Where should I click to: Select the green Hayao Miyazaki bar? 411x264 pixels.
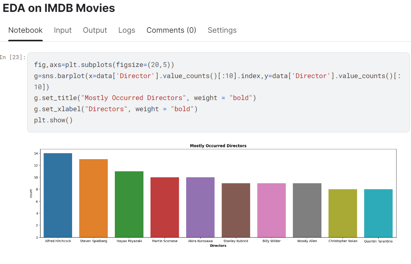coord(129,204)
